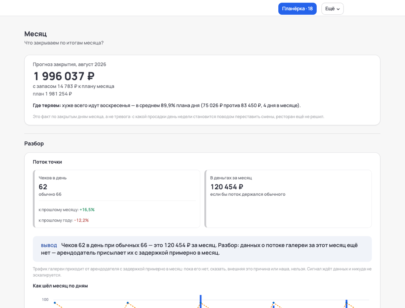The width and height of the screenshot is (405, 308).
Task: Click «если бы поток держался обычного» caption
Action: (248, 194)
